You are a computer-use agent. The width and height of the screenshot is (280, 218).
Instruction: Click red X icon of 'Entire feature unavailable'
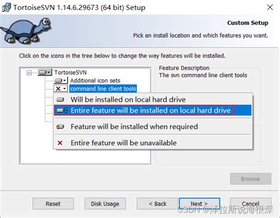pyautogui.click(x=60, y=143)
